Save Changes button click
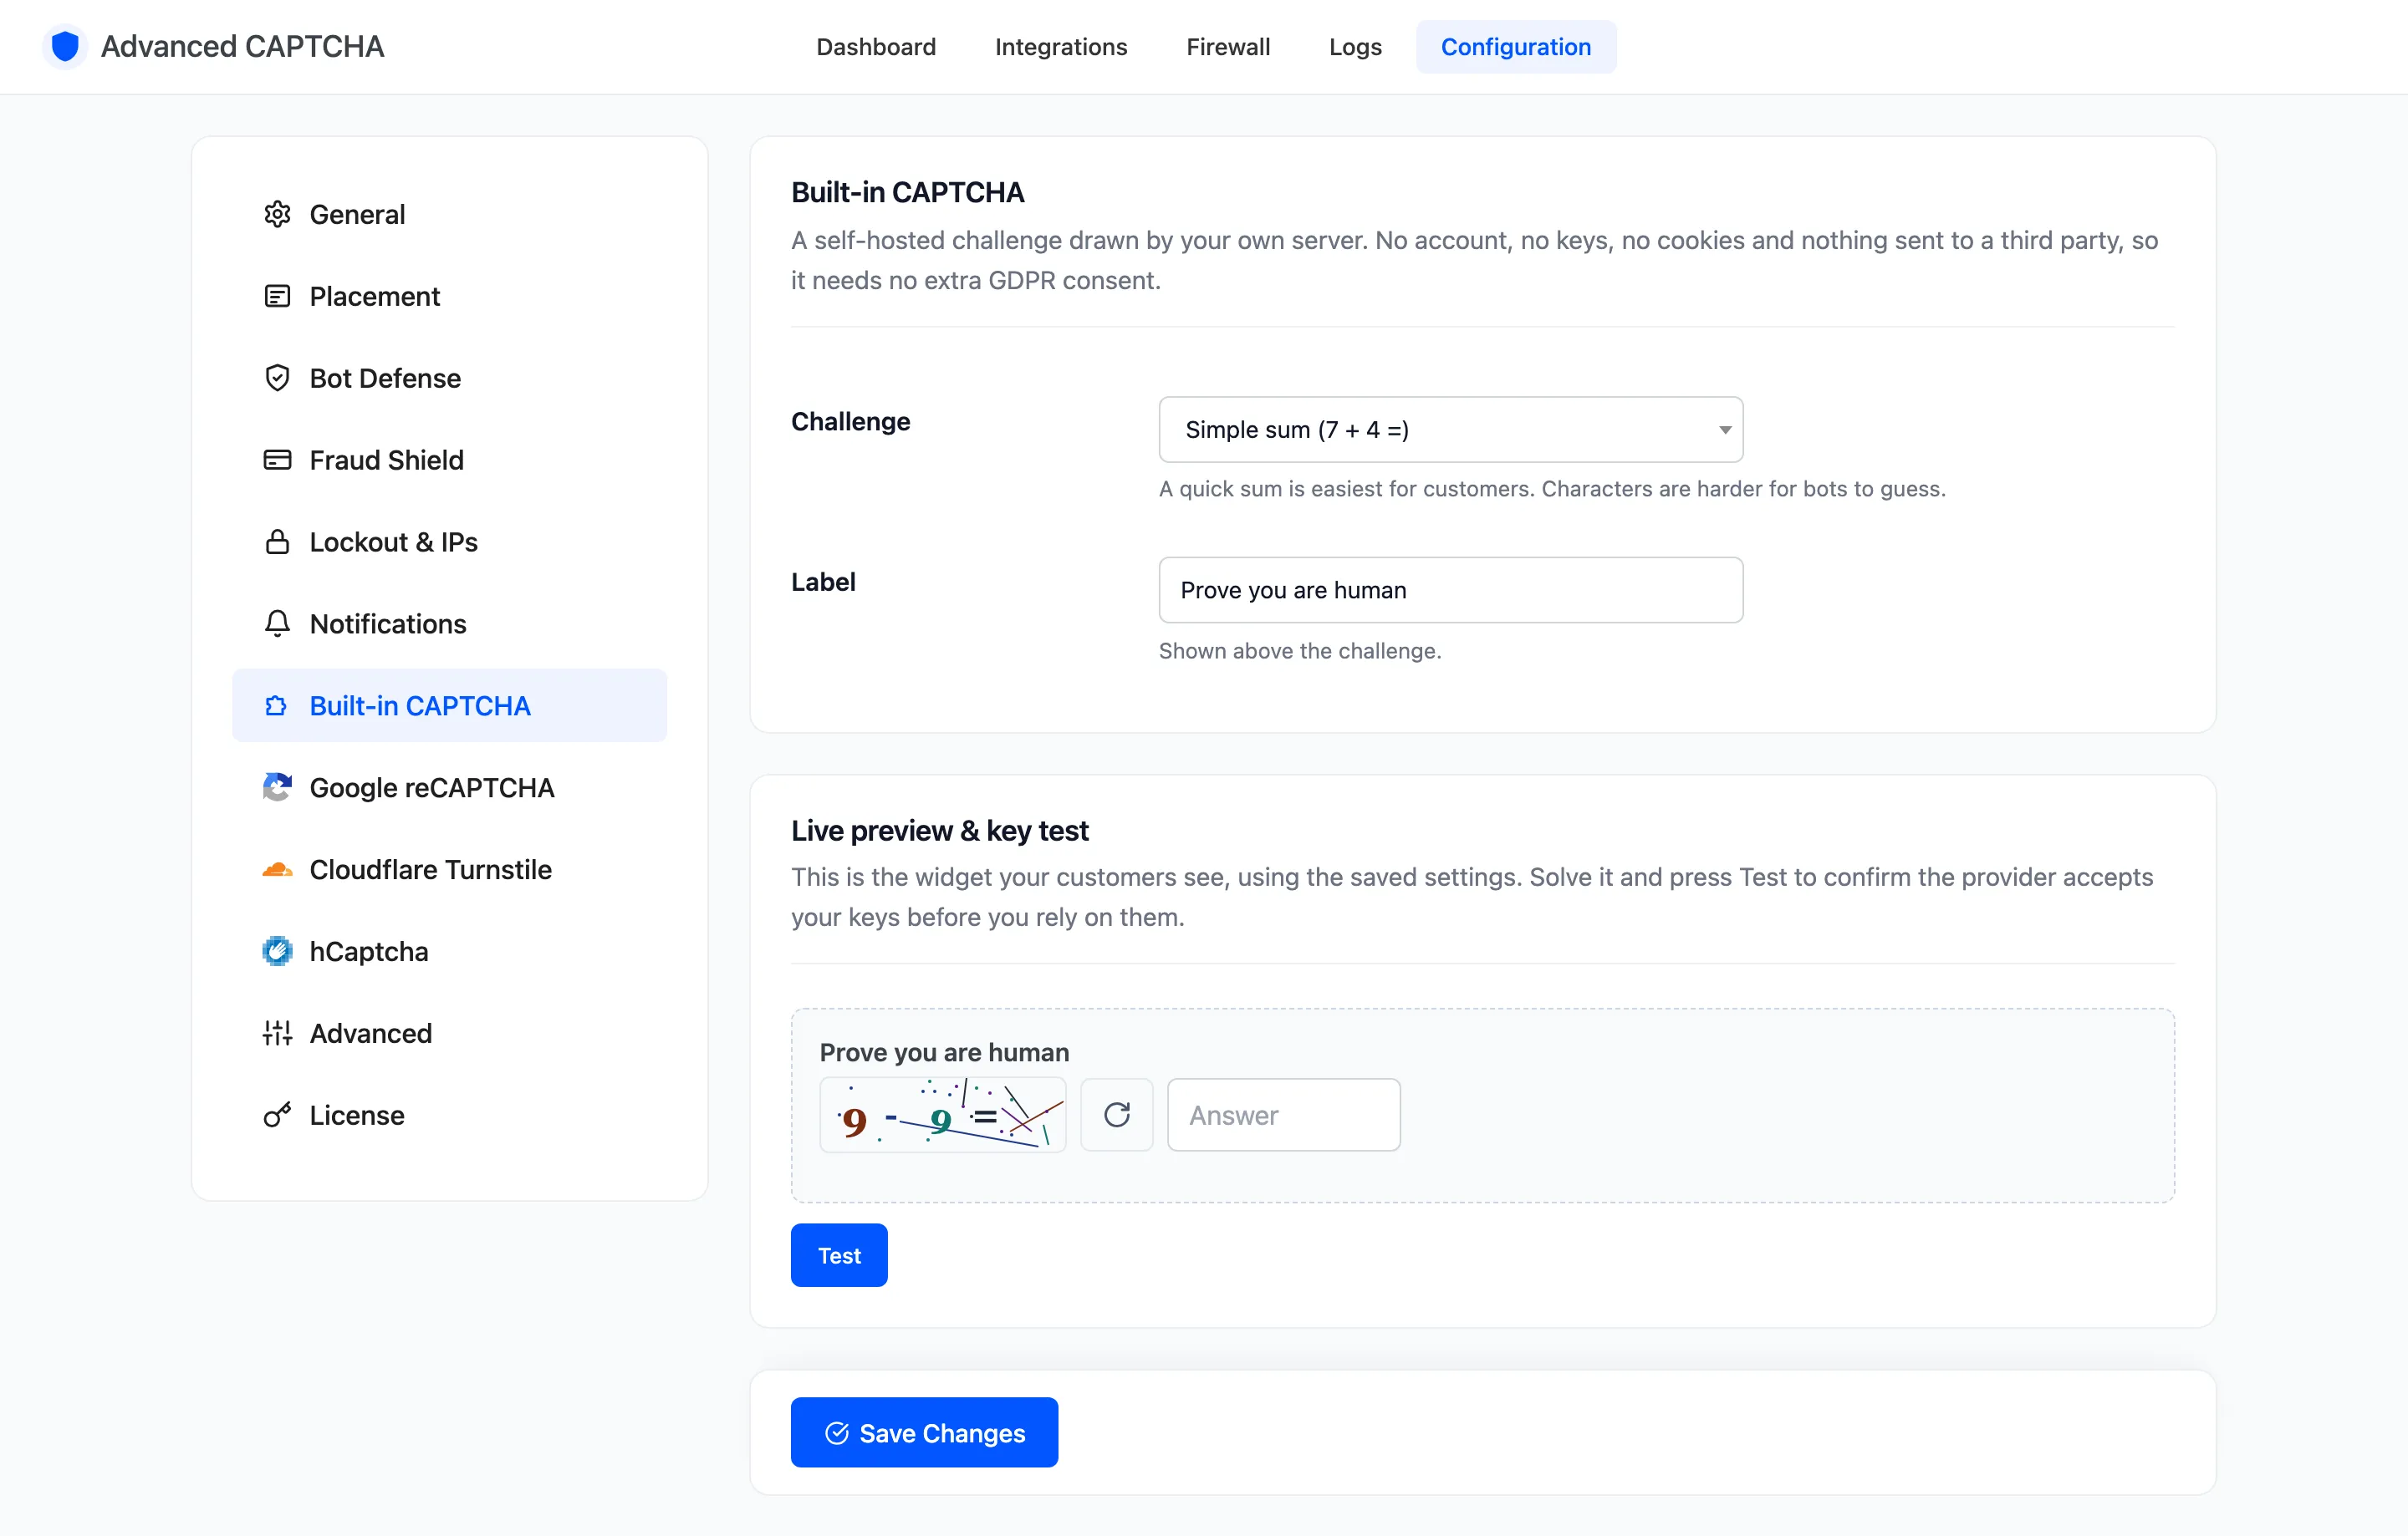This screenshot has width=2408, height=1536. point(924,1432)
